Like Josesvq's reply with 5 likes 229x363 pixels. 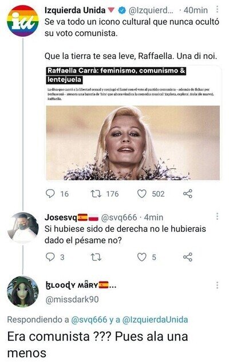[x=142, y=257]
